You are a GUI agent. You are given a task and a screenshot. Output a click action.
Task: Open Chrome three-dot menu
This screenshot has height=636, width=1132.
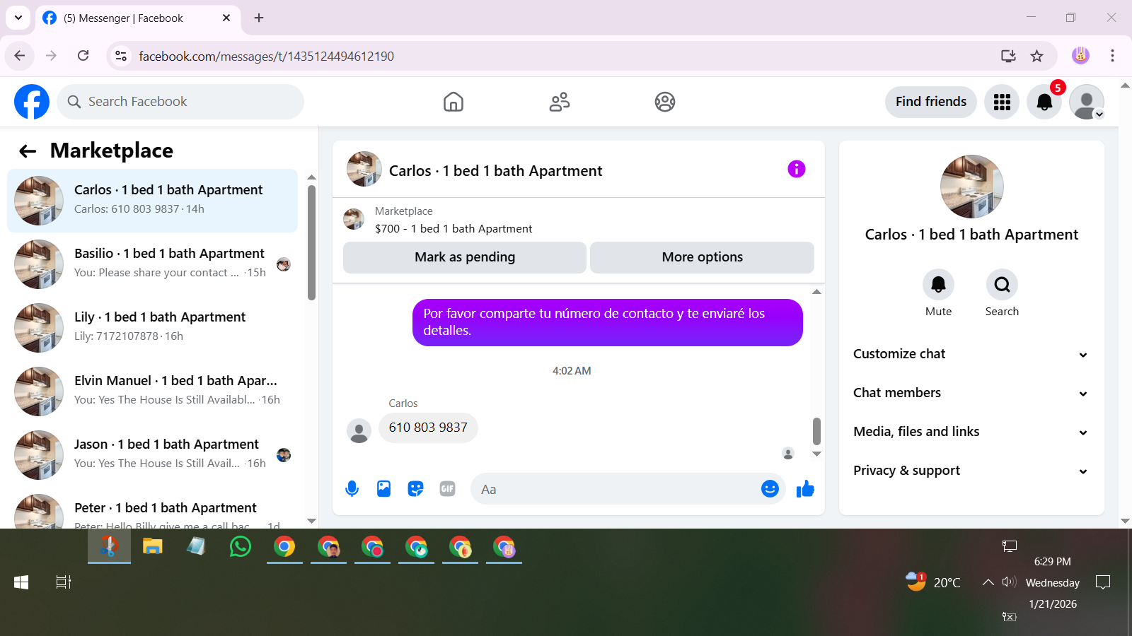pos(1112,56)
